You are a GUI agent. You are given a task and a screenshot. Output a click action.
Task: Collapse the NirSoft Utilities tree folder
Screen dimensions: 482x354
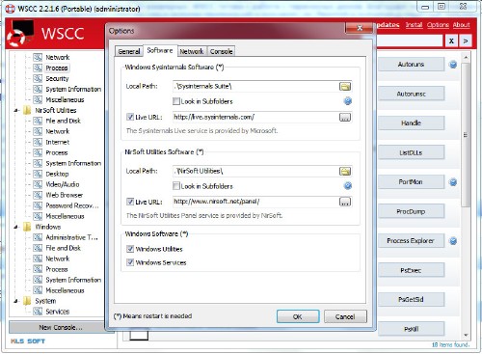coord(16,110)
